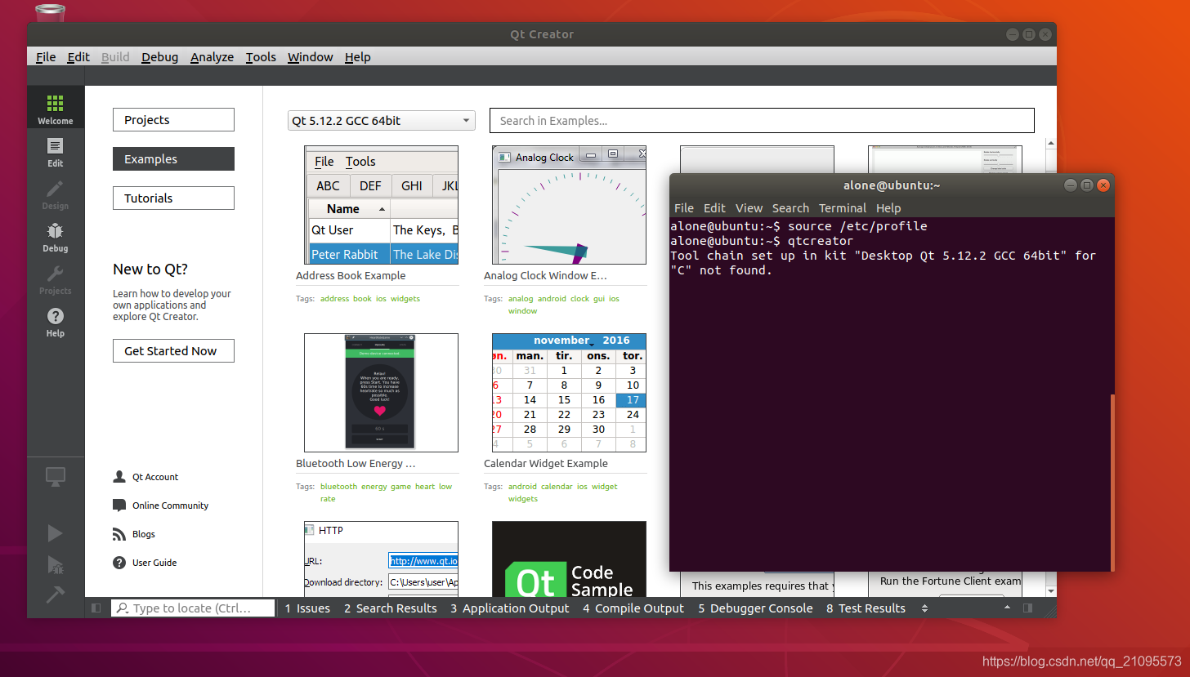This screenshot has width=1190, height=677.
Task: Run the project with the green play icon
Action: tap(55, 532)
